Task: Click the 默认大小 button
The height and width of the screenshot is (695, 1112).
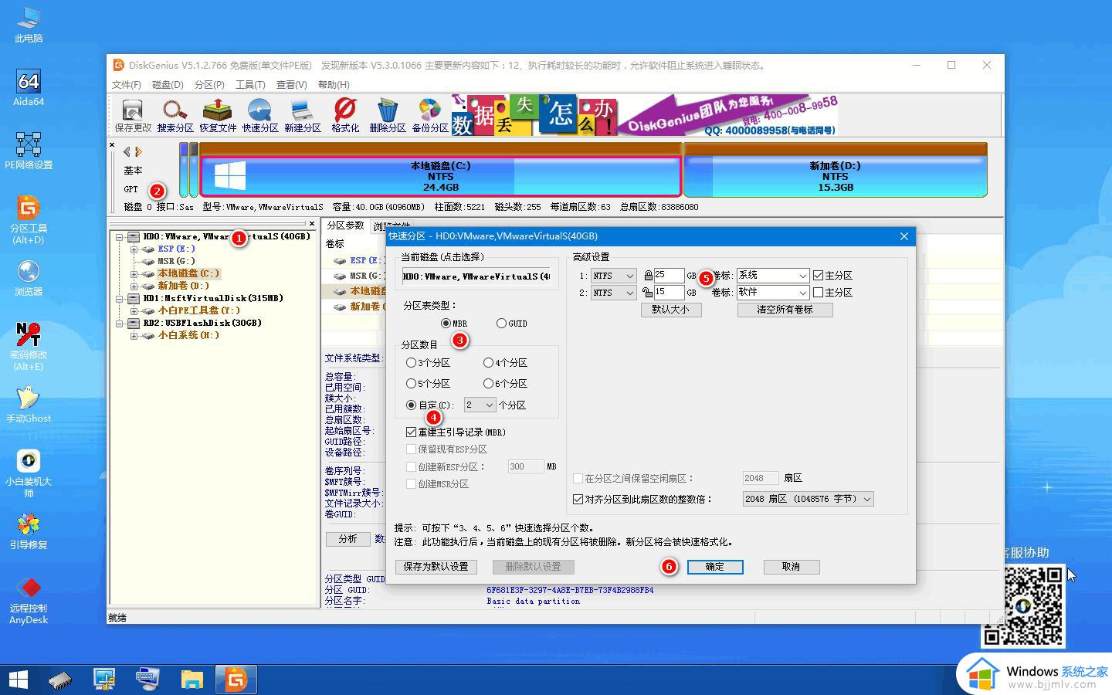Action: (x=670, y=310)
